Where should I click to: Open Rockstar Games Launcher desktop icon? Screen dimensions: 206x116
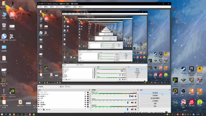coord(200,71)
